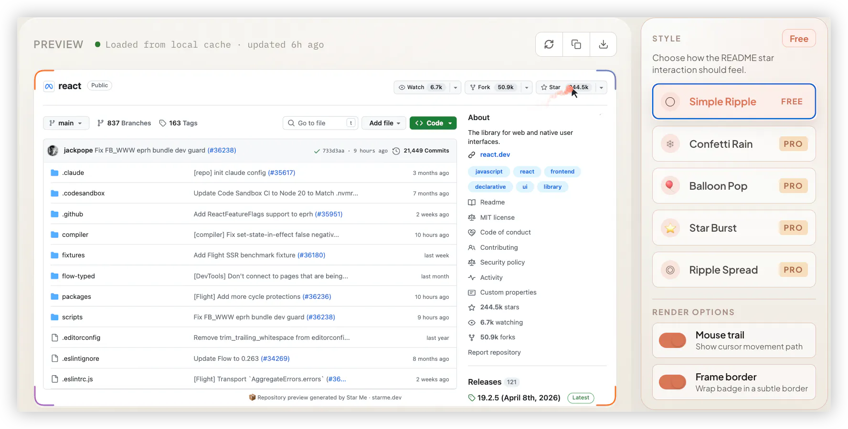Click the folder icon for .claude
848x429 pixels.
point(54,173)
